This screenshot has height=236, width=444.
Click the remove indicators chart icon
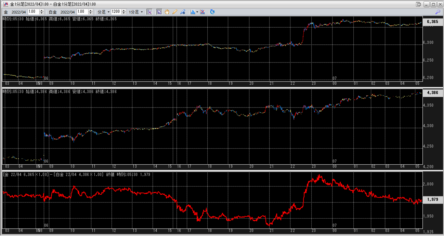click(203, 12)
